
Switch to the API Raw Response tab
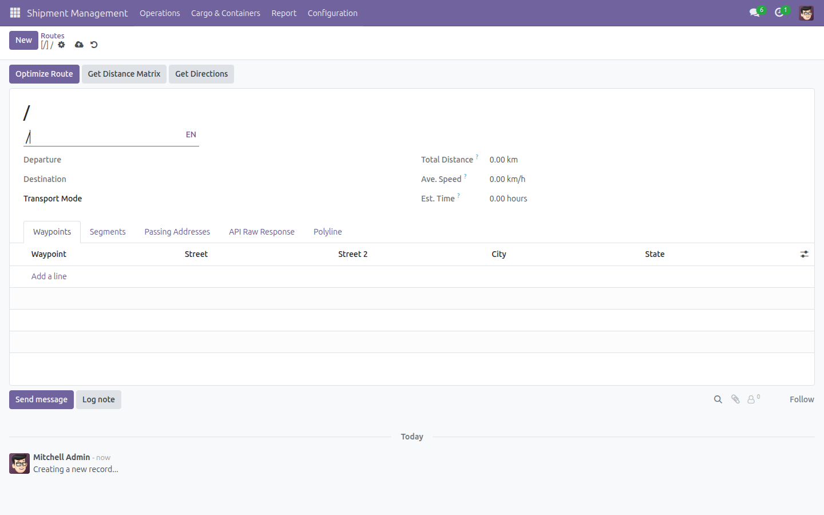tap(262, 232)
